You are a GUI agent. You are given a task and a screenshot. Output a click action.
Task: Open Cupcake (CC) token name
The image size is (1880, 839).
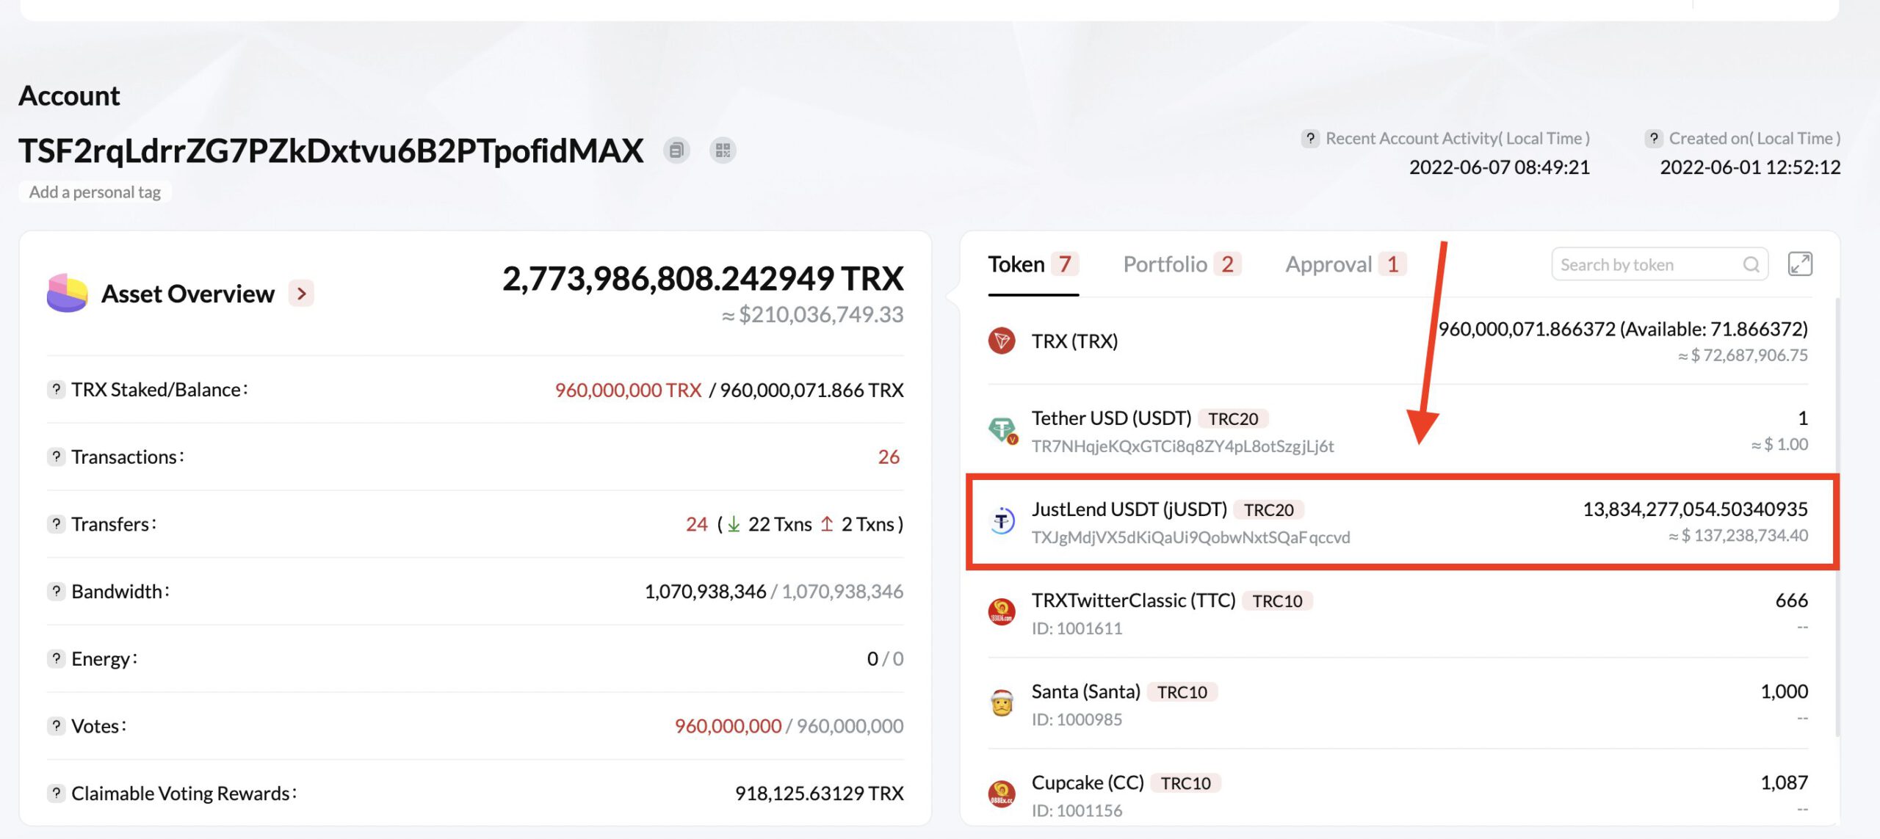1088,782
